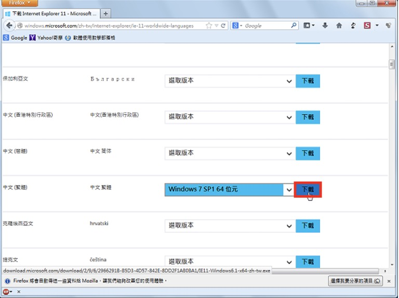Viewport: 399px width, 298px height.
Task: Click the Български language text
Action: [x=112, y=79]
